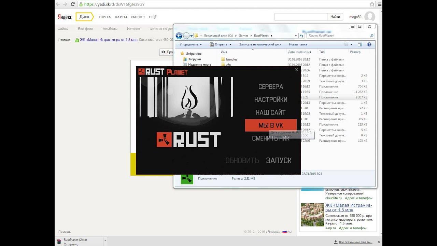The image size is (437, 246).
Task: Select the bundles folder icon
Action: (x=223, y=59)
